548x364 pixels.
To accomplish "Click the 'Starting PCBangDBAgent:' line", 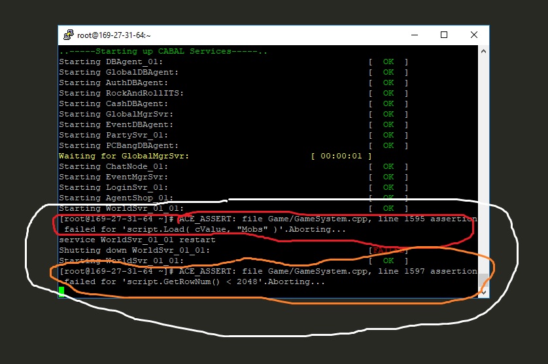I will click(119, 146).
